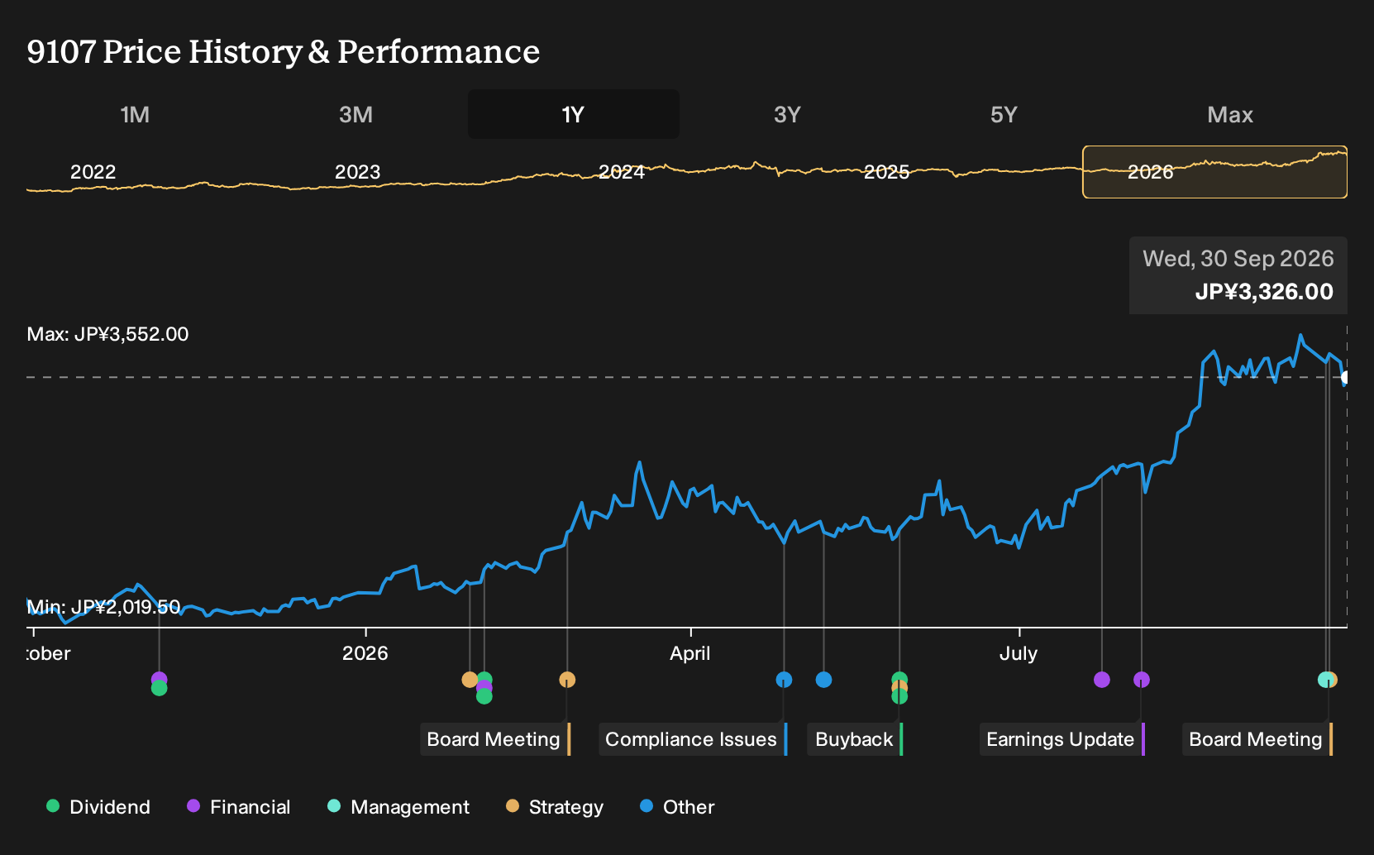
Task: Select the Max range tab
Action: click(x=1230, y=114)
